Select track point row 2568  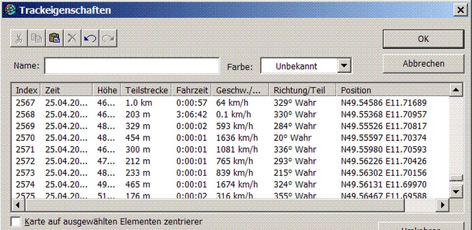click(x=231, y=114)
